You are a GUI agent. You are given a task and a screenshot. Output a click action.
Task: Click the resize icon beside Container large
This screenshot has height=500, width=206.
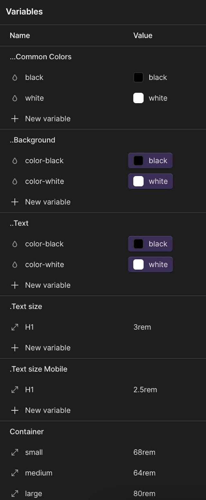(15, 494)
